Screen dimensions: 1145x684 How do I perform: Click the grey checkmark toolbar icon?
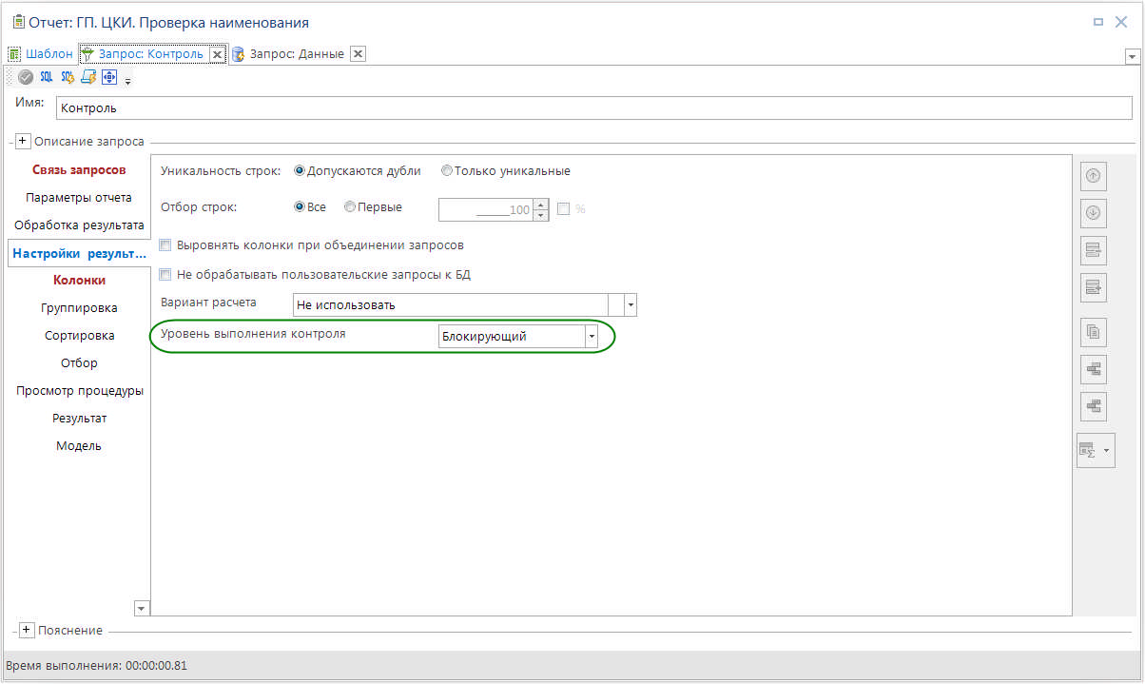[26, 78]
